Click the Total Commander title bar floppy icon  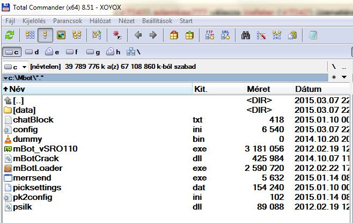(5, 7)
